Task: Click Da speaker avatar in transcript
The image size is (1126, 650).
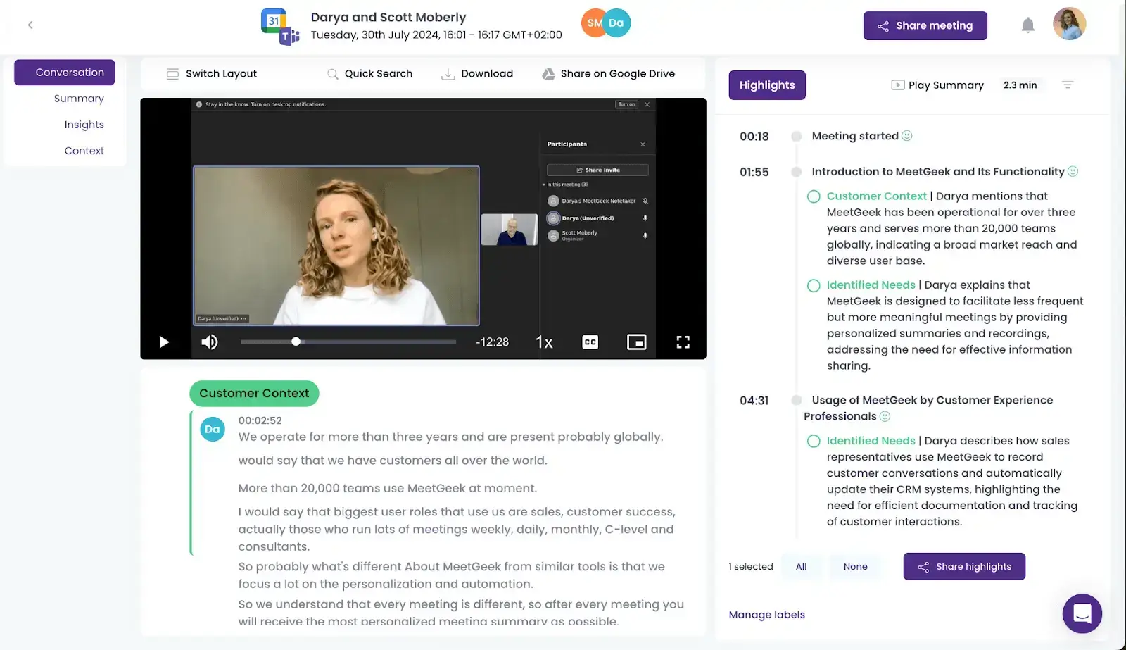Action: point(213,430)
